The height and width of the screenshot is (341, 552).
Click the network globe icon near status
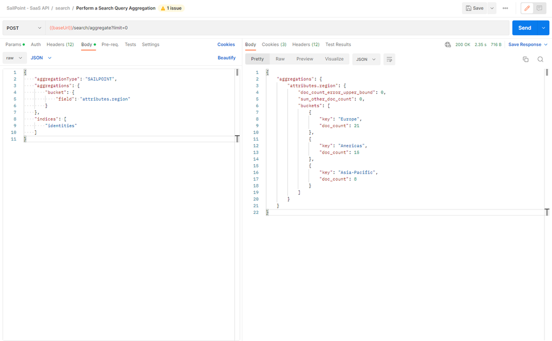(448, 45)
